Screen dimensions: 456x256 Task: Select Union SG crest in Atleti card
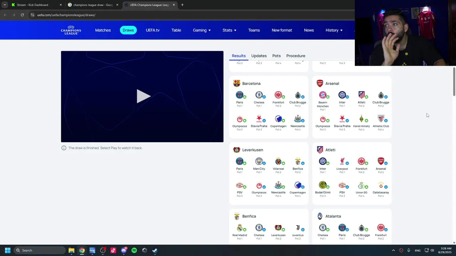coord(361,185)
